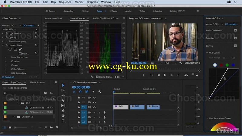Open the Sequence menu
Screen dimensions: 242x136
click(x=65, y=2)
